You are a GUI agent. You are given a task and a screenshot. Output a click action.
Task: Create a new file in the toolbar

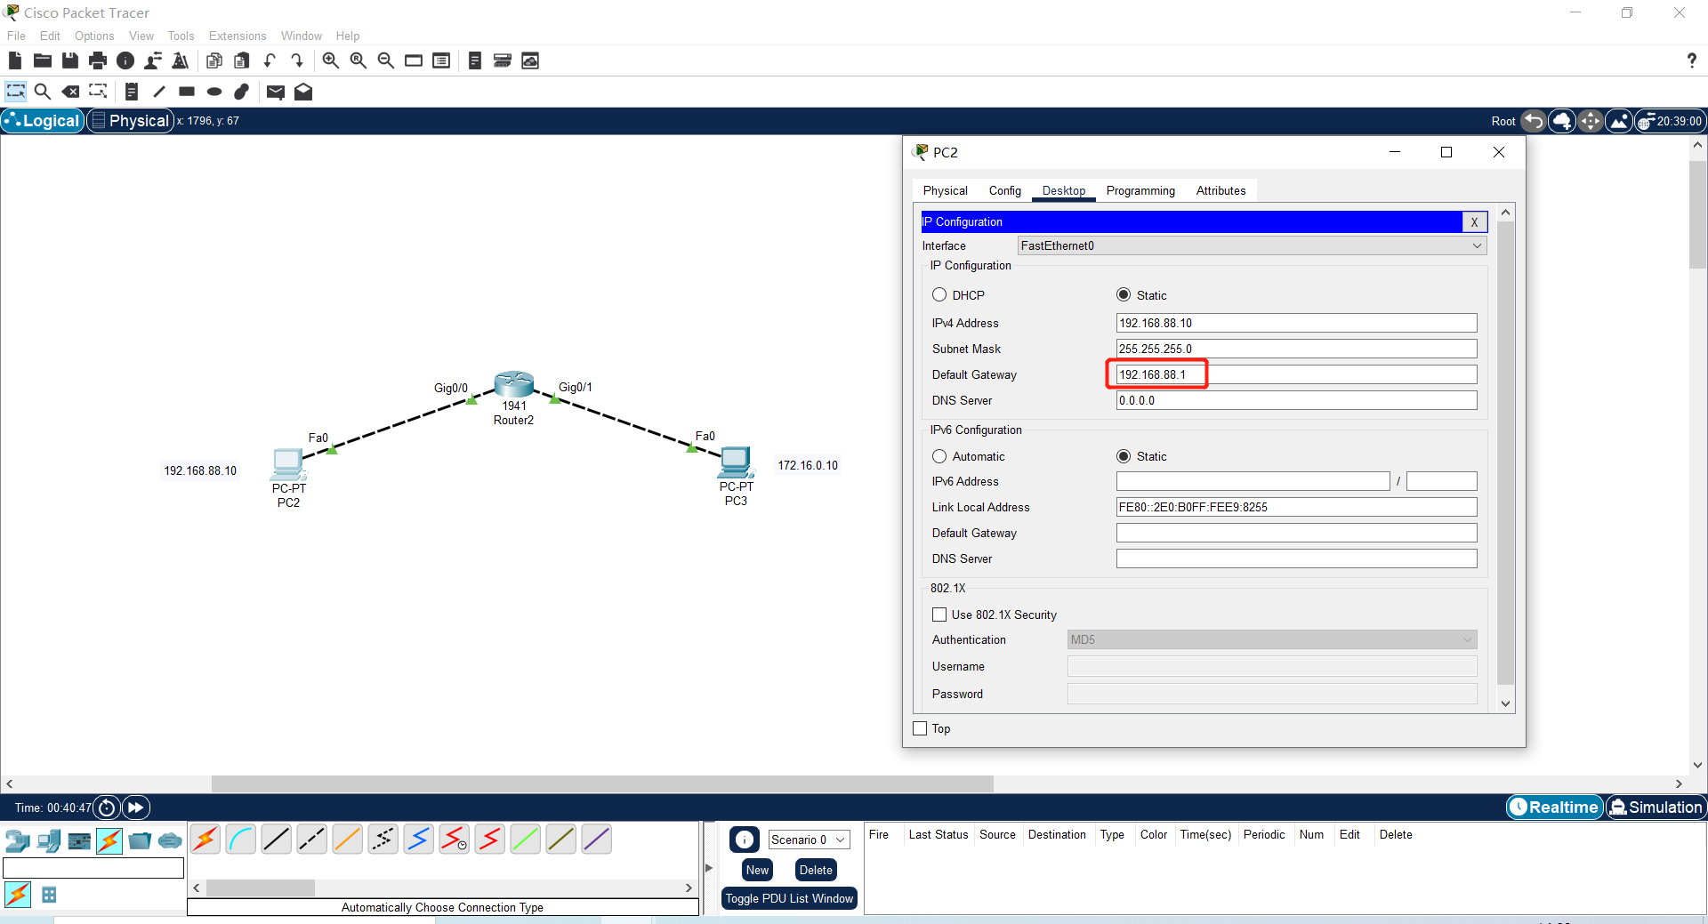pyautogui.click(x=14, y=60)
